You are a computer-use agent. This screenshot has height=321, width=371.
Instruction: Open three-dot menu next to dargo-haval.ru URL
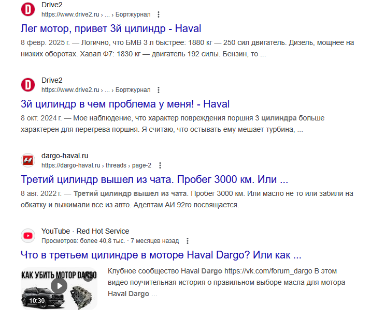[x=160, y=165]
